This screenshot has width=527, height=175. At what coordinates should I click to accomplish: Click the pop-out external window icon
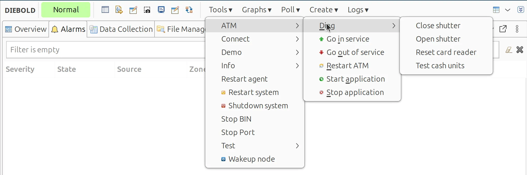pos(503,29)
